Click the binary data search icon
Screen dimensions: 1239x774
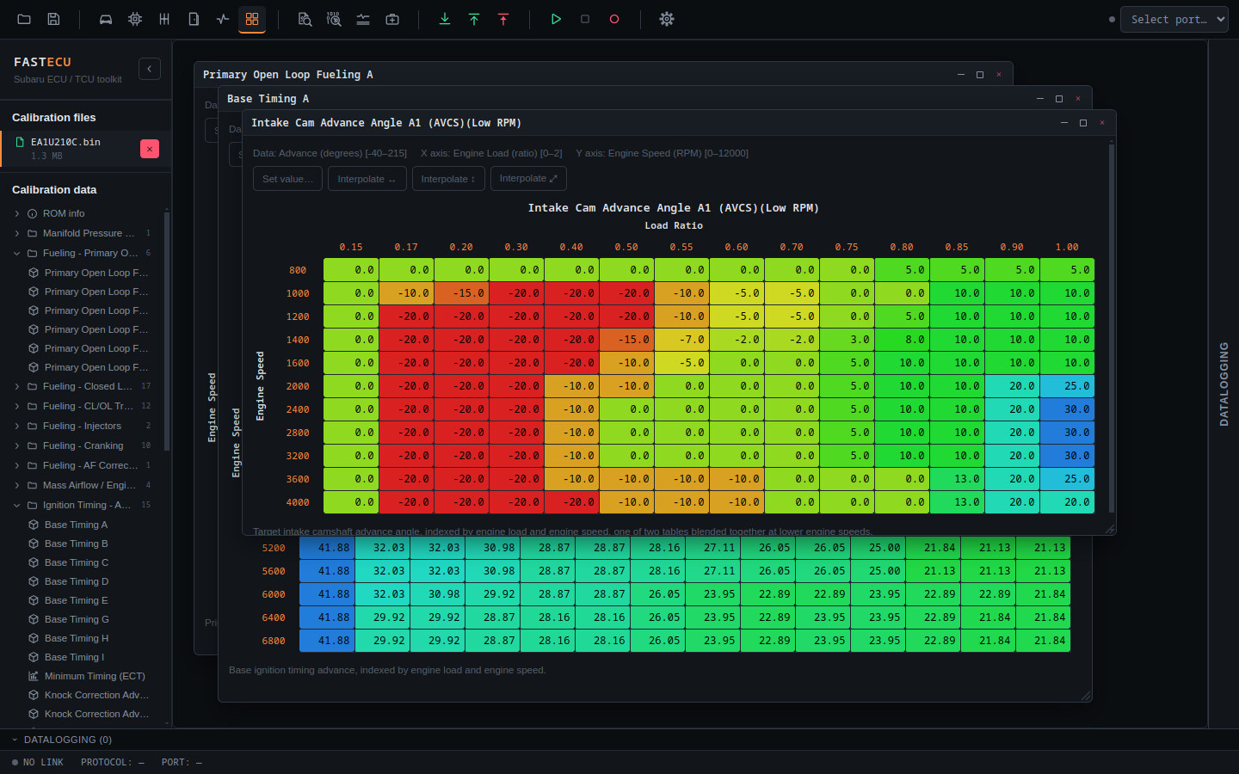[334, 19]
